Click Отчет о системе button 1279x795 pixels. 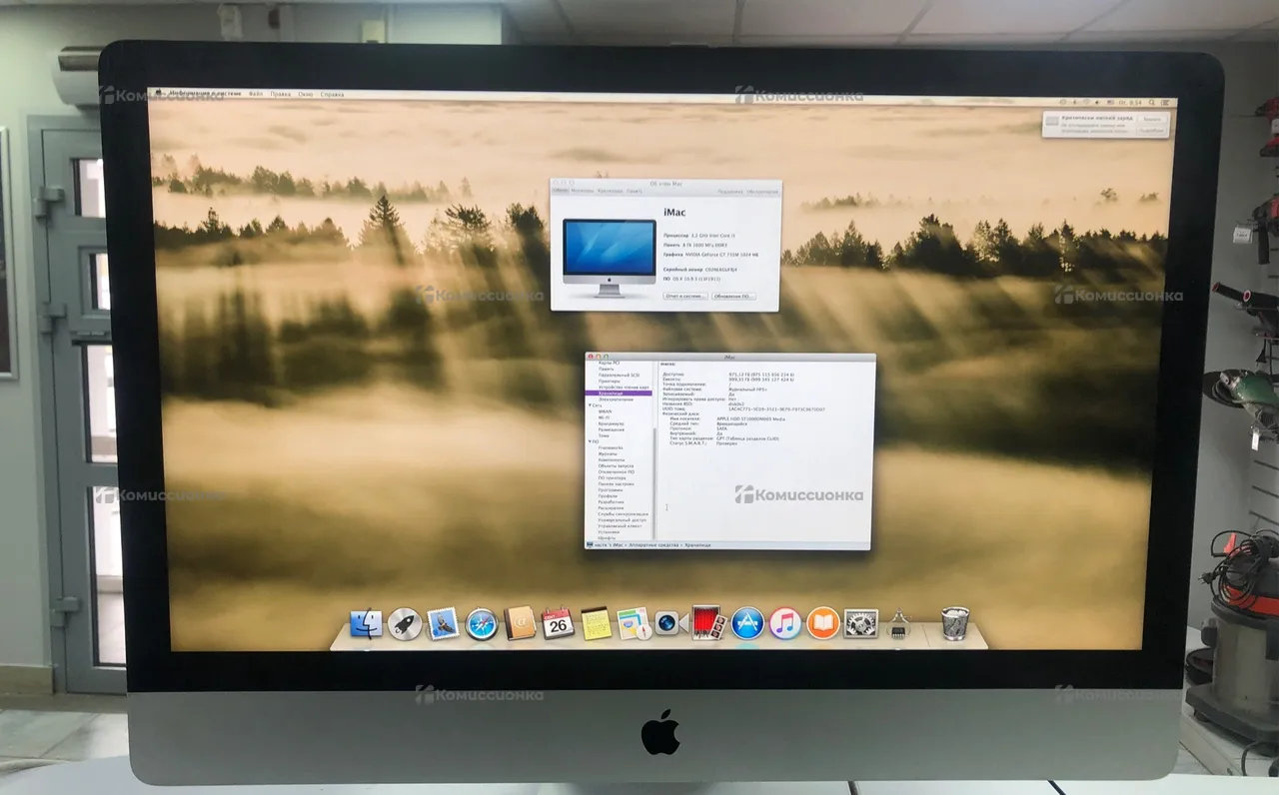pyautogui.click(x=685, y=297)
